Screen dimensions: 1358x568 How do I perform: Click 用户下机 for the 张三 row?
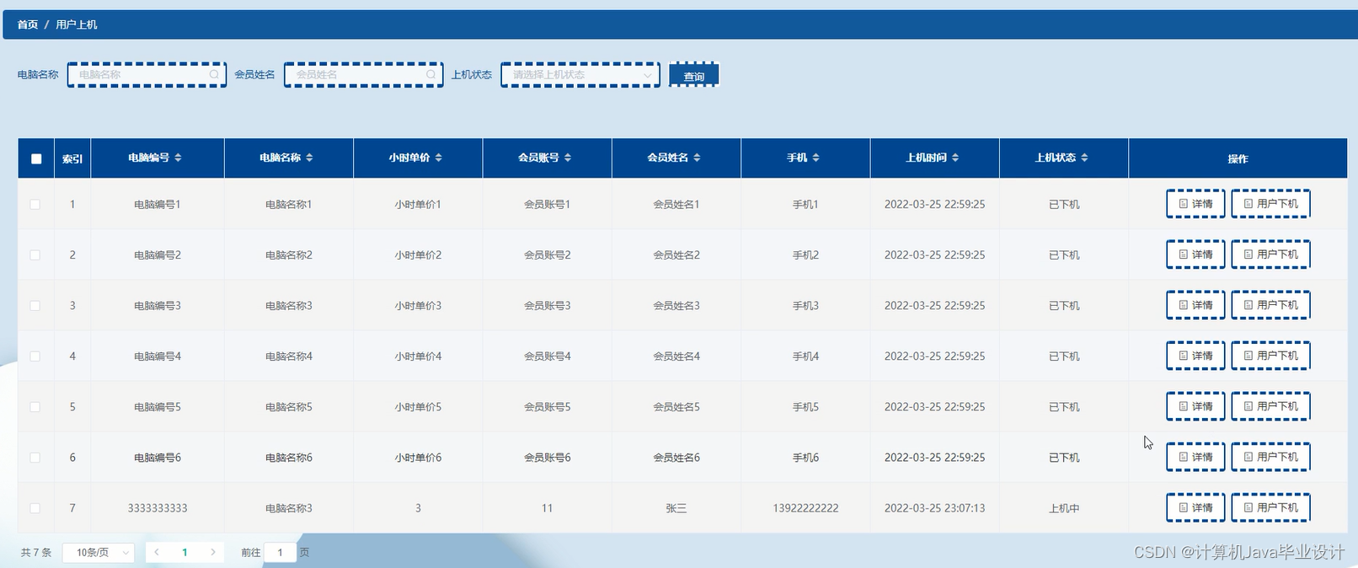tap(1270, 507)
